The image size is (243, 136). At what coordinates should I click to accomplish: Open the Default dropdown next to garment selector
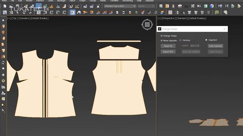pyautogui.click(x=146, y=6)
